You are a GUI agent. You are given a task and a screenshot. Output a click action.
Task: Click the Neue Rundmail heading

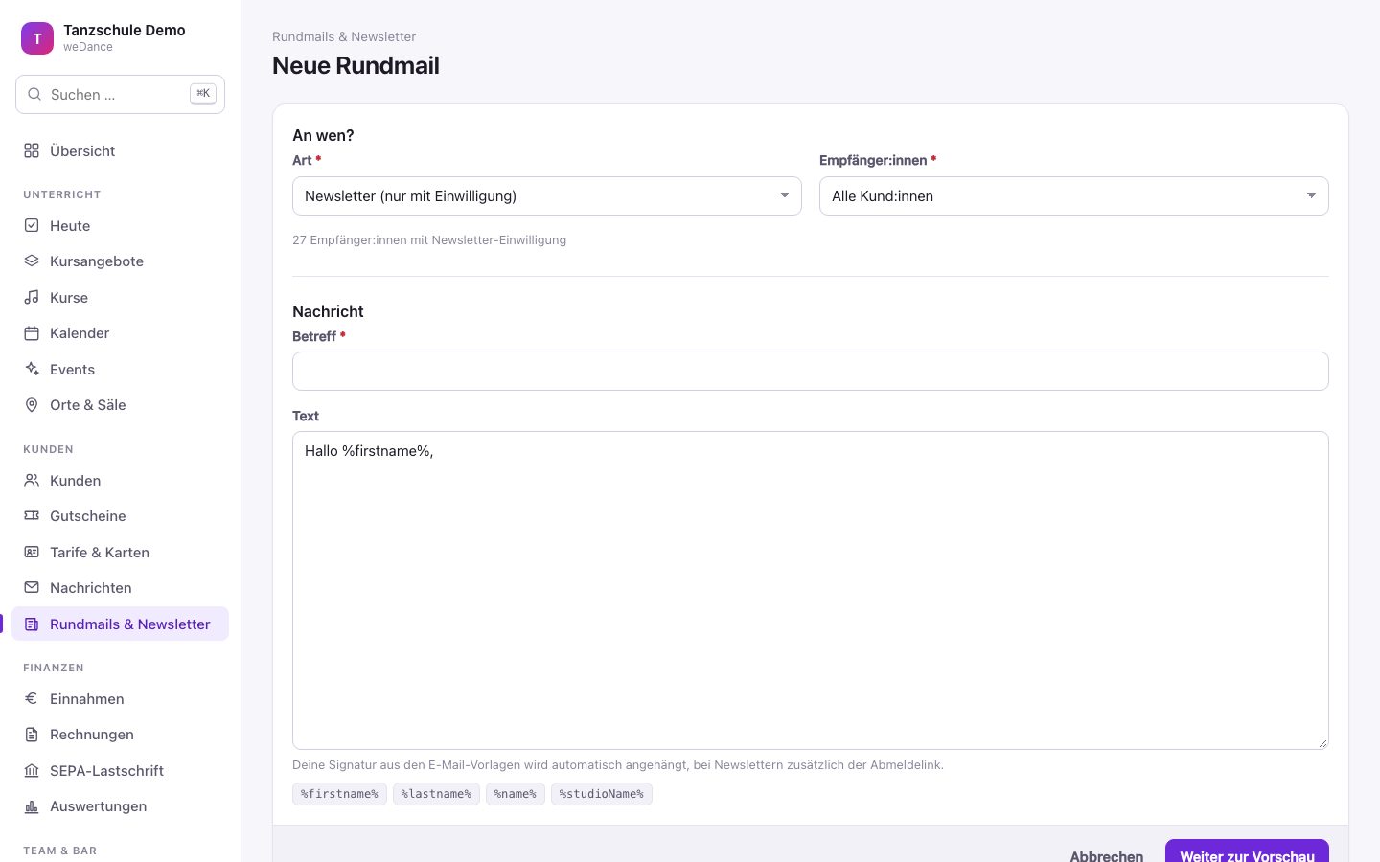pos(356,65)
